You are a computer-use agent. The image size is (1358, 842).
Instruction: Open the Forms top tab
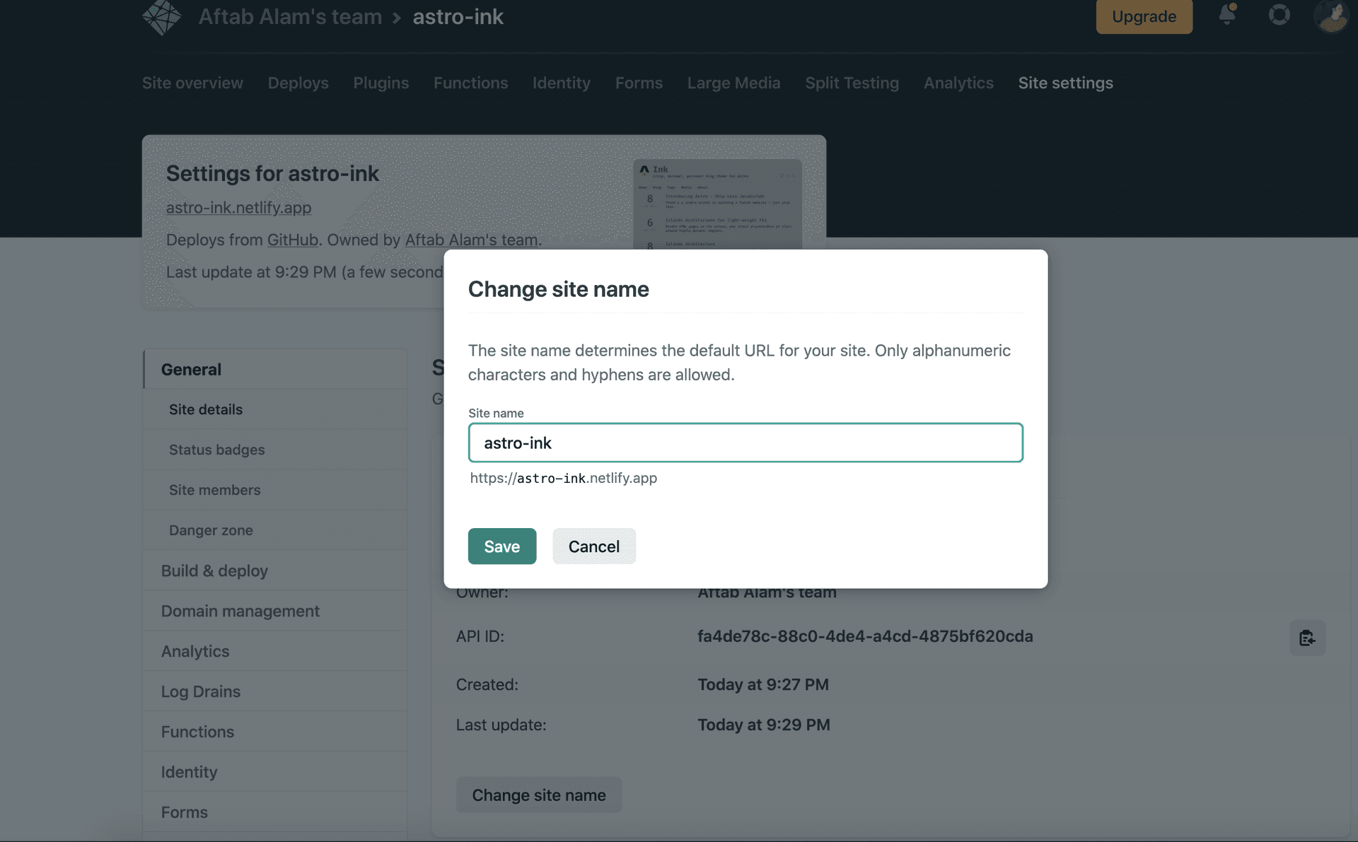pyautogui.click(x=639, y=83)
